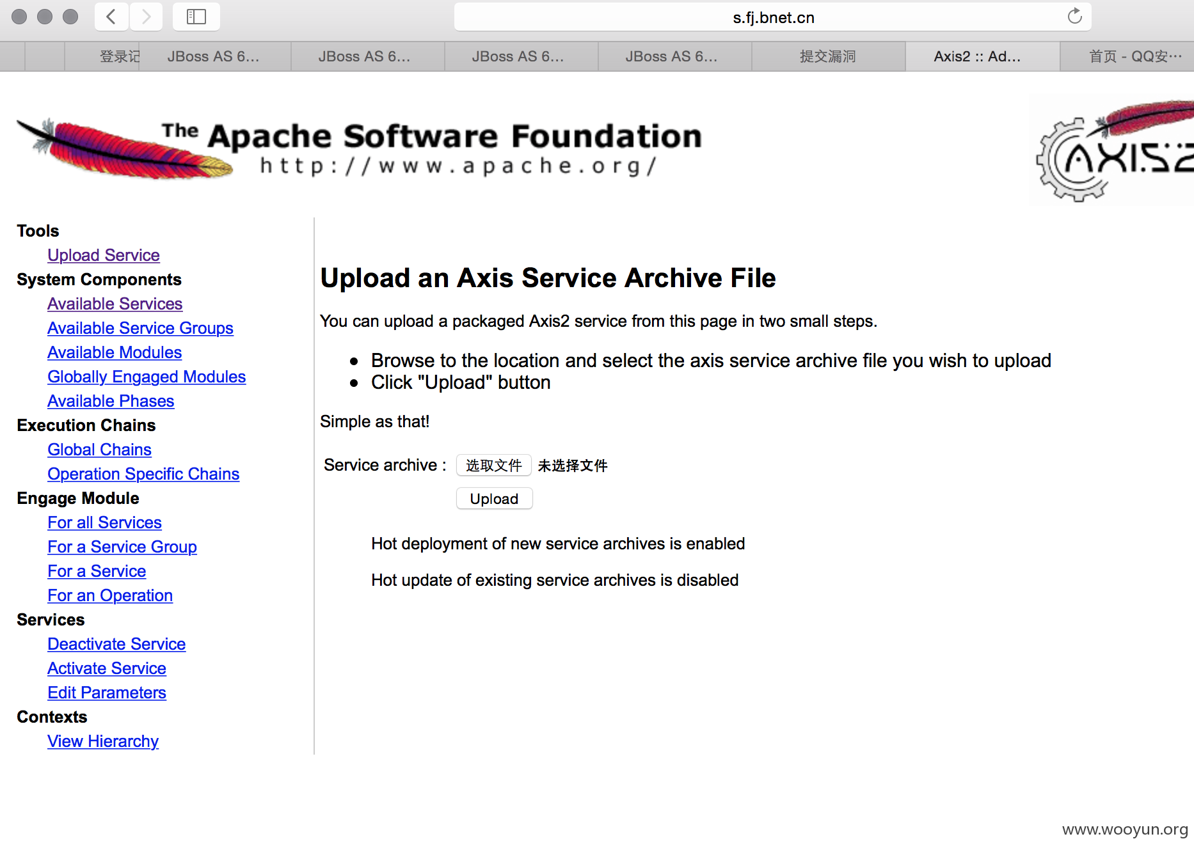Click the 'Simple as that!' text

coord(374,421)
